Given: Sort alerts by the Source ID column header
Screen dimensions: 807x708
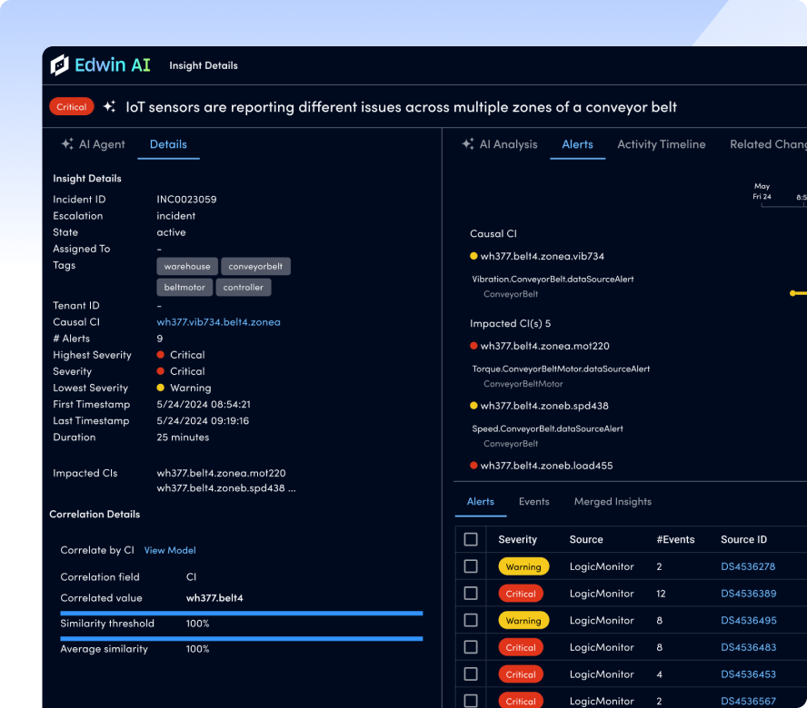Looking at the screenshot, I should tap(743, 539).
